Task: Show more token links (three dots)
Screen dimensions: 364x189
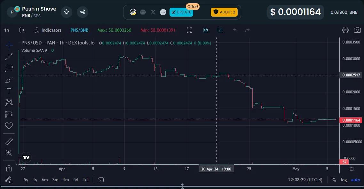Action: [x=163, y=12]
